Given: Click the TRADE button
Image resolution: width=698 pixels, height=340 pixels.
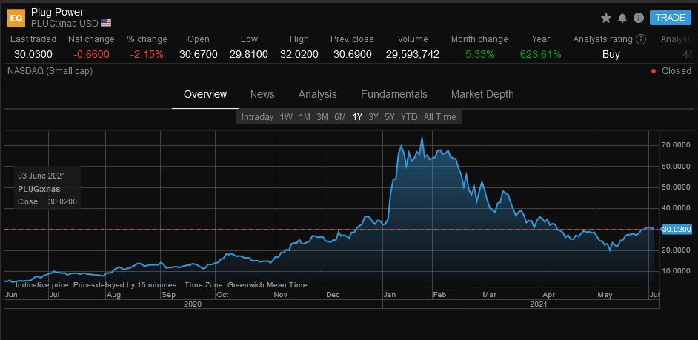Looking at the screenshot, I should (x=671, y=18).
